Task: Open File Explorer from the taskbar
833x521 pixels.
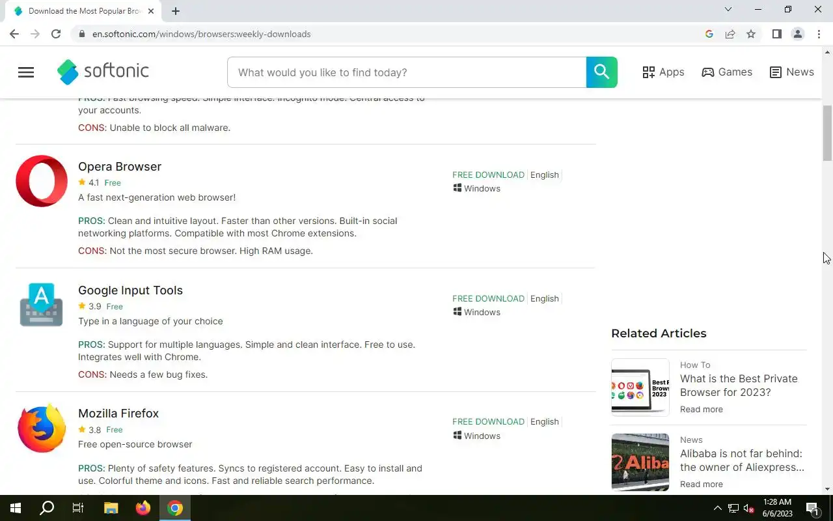Action: click(111, 508)
